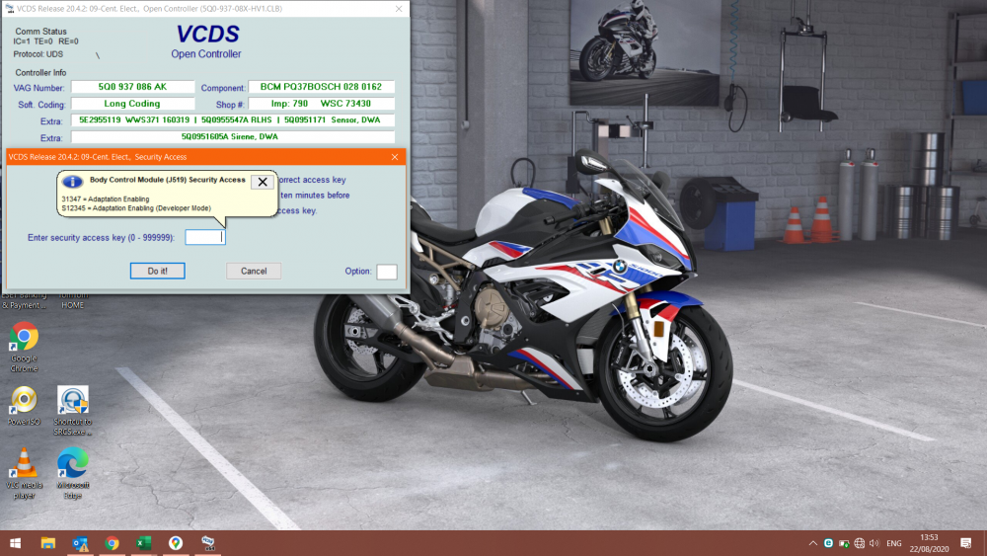Open Shortcut to SRGS.exe desktop icon

coord(73,411)
